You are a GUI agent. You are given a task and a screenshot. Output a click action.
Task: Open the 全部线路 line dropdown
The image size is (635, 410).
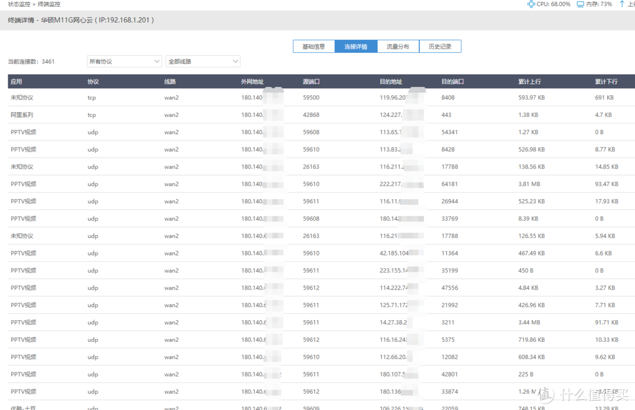click(x=203, y=62)
